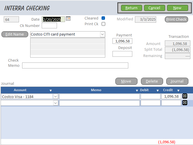Click the Check Memo input field
193x145 pixels.
75,66
